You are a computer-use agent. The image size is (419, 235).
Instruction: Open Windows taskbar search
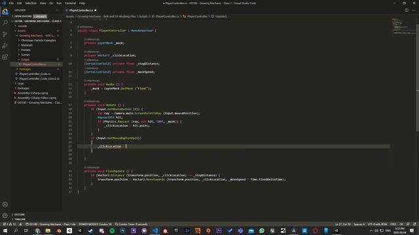tap(16, 230)
